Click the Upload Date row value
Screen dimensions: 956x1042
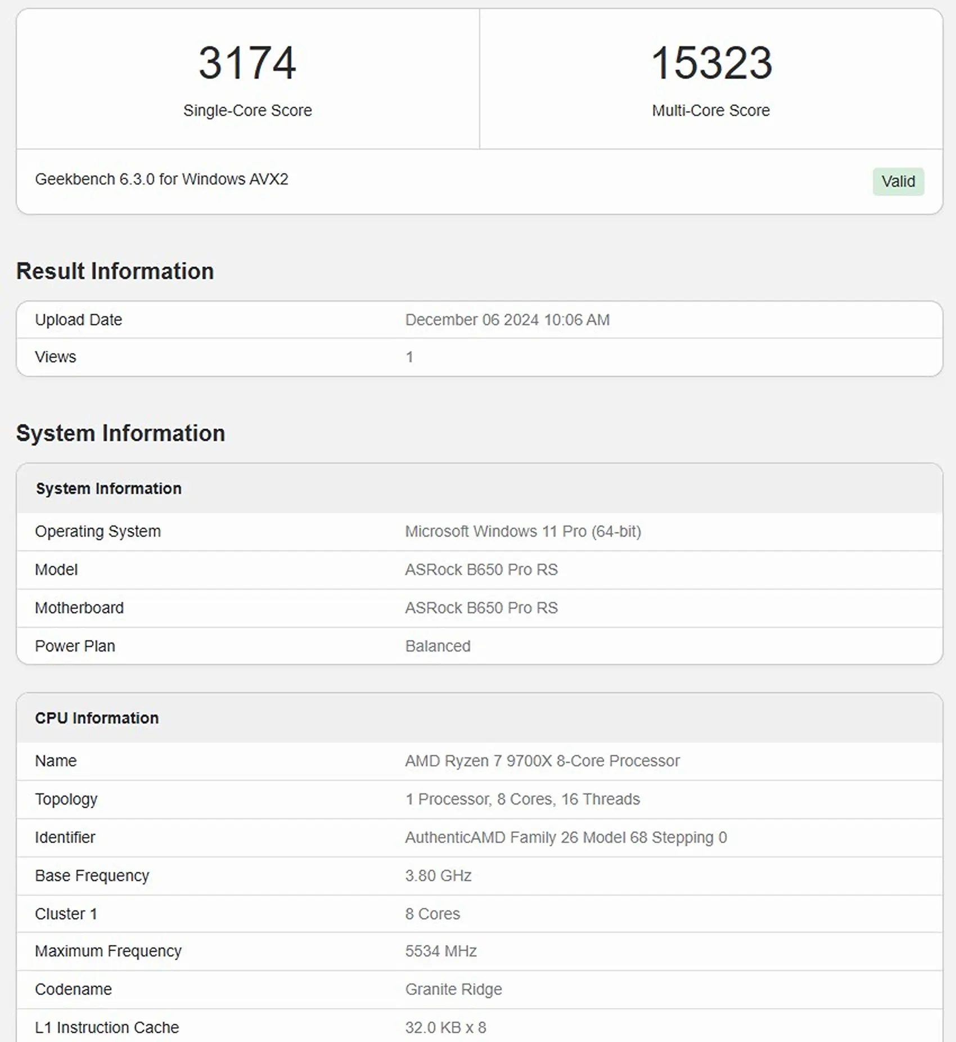pyautogui.click(x=507, y=320)
